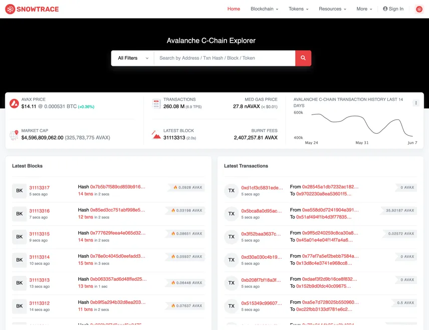Click the 0.5 AVAX amount badge
Viewport: 429px width, 330px height.
pos(404,302)
